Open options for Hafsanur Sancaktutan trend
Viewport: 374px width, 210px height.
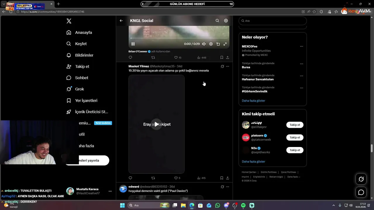click(302, 76)
